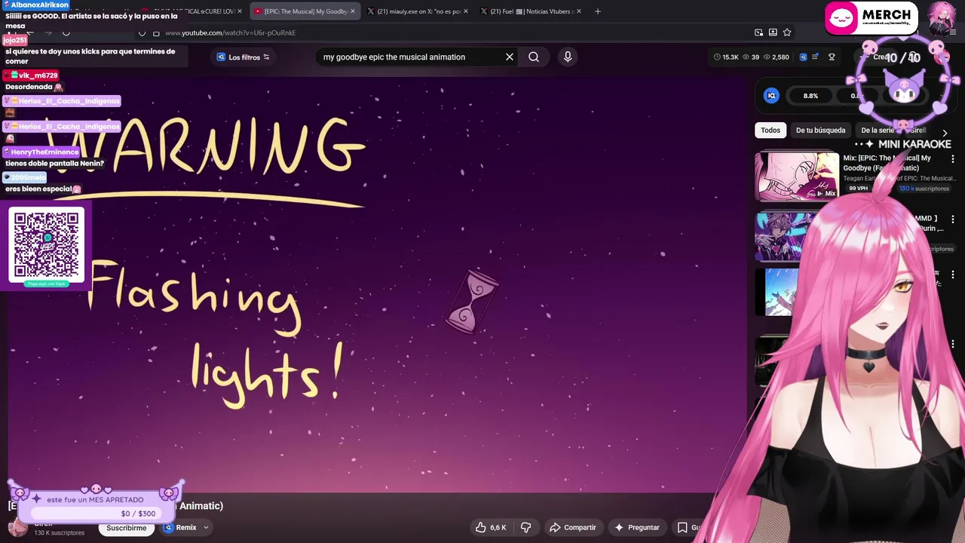Click the 2,580 views stat
The width and height of the screenshot is (965, 543).
pyautogui.click(x=776, y=57)
